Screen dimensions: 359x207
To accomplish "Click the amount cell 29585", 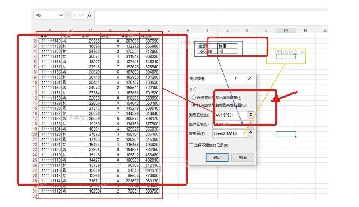I will point(91,41).
